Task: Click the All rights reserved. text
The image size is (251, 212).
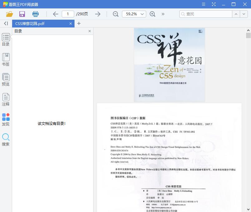Action: point(120,162)
